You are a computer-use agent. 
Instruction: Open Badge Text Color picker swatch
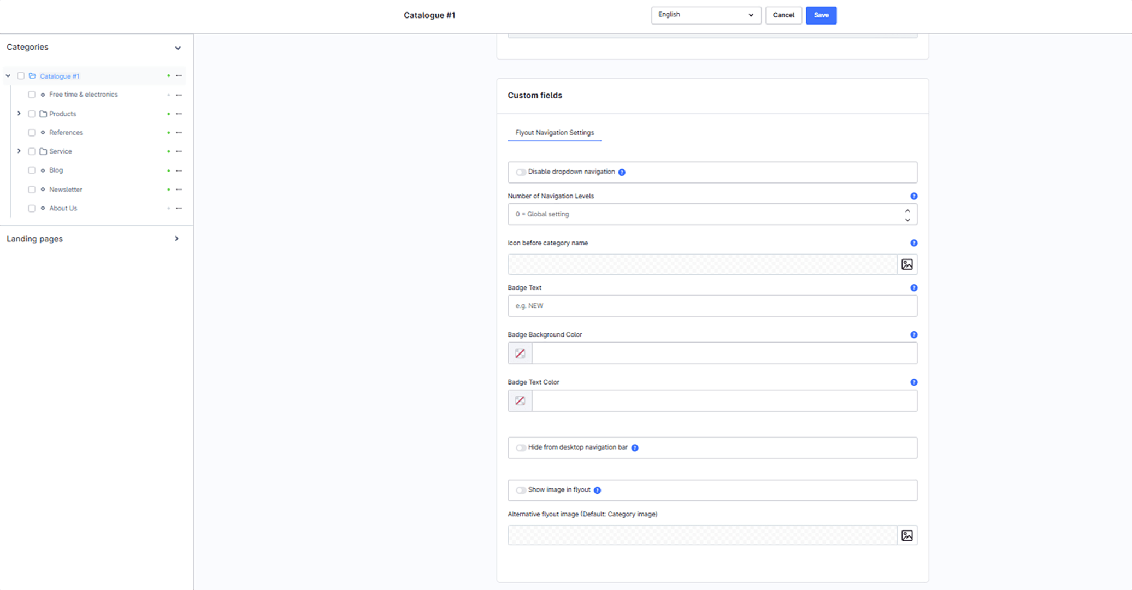[x=520, y=401]
